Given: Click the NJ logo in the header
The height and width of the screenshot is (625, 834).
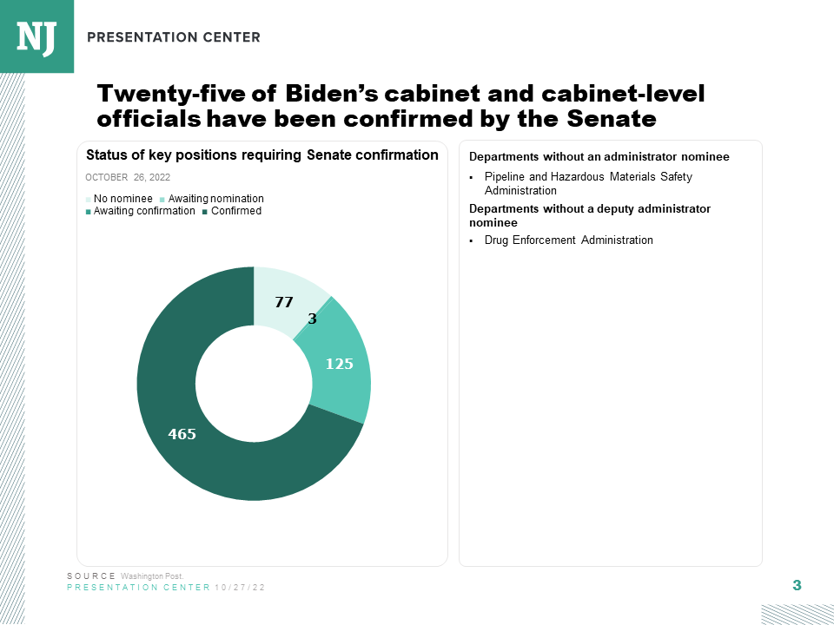Looking at the screenshot, I should pyautogui.click(x=36, y=36).
